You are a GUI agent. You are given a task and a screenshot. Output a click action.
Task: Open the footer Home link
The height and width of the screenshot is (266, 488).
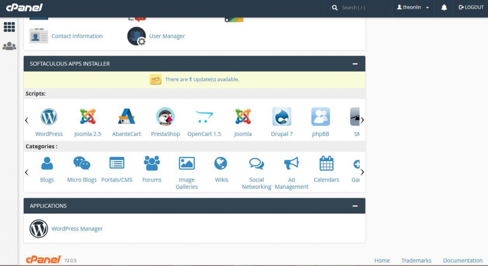coord(382,260)
